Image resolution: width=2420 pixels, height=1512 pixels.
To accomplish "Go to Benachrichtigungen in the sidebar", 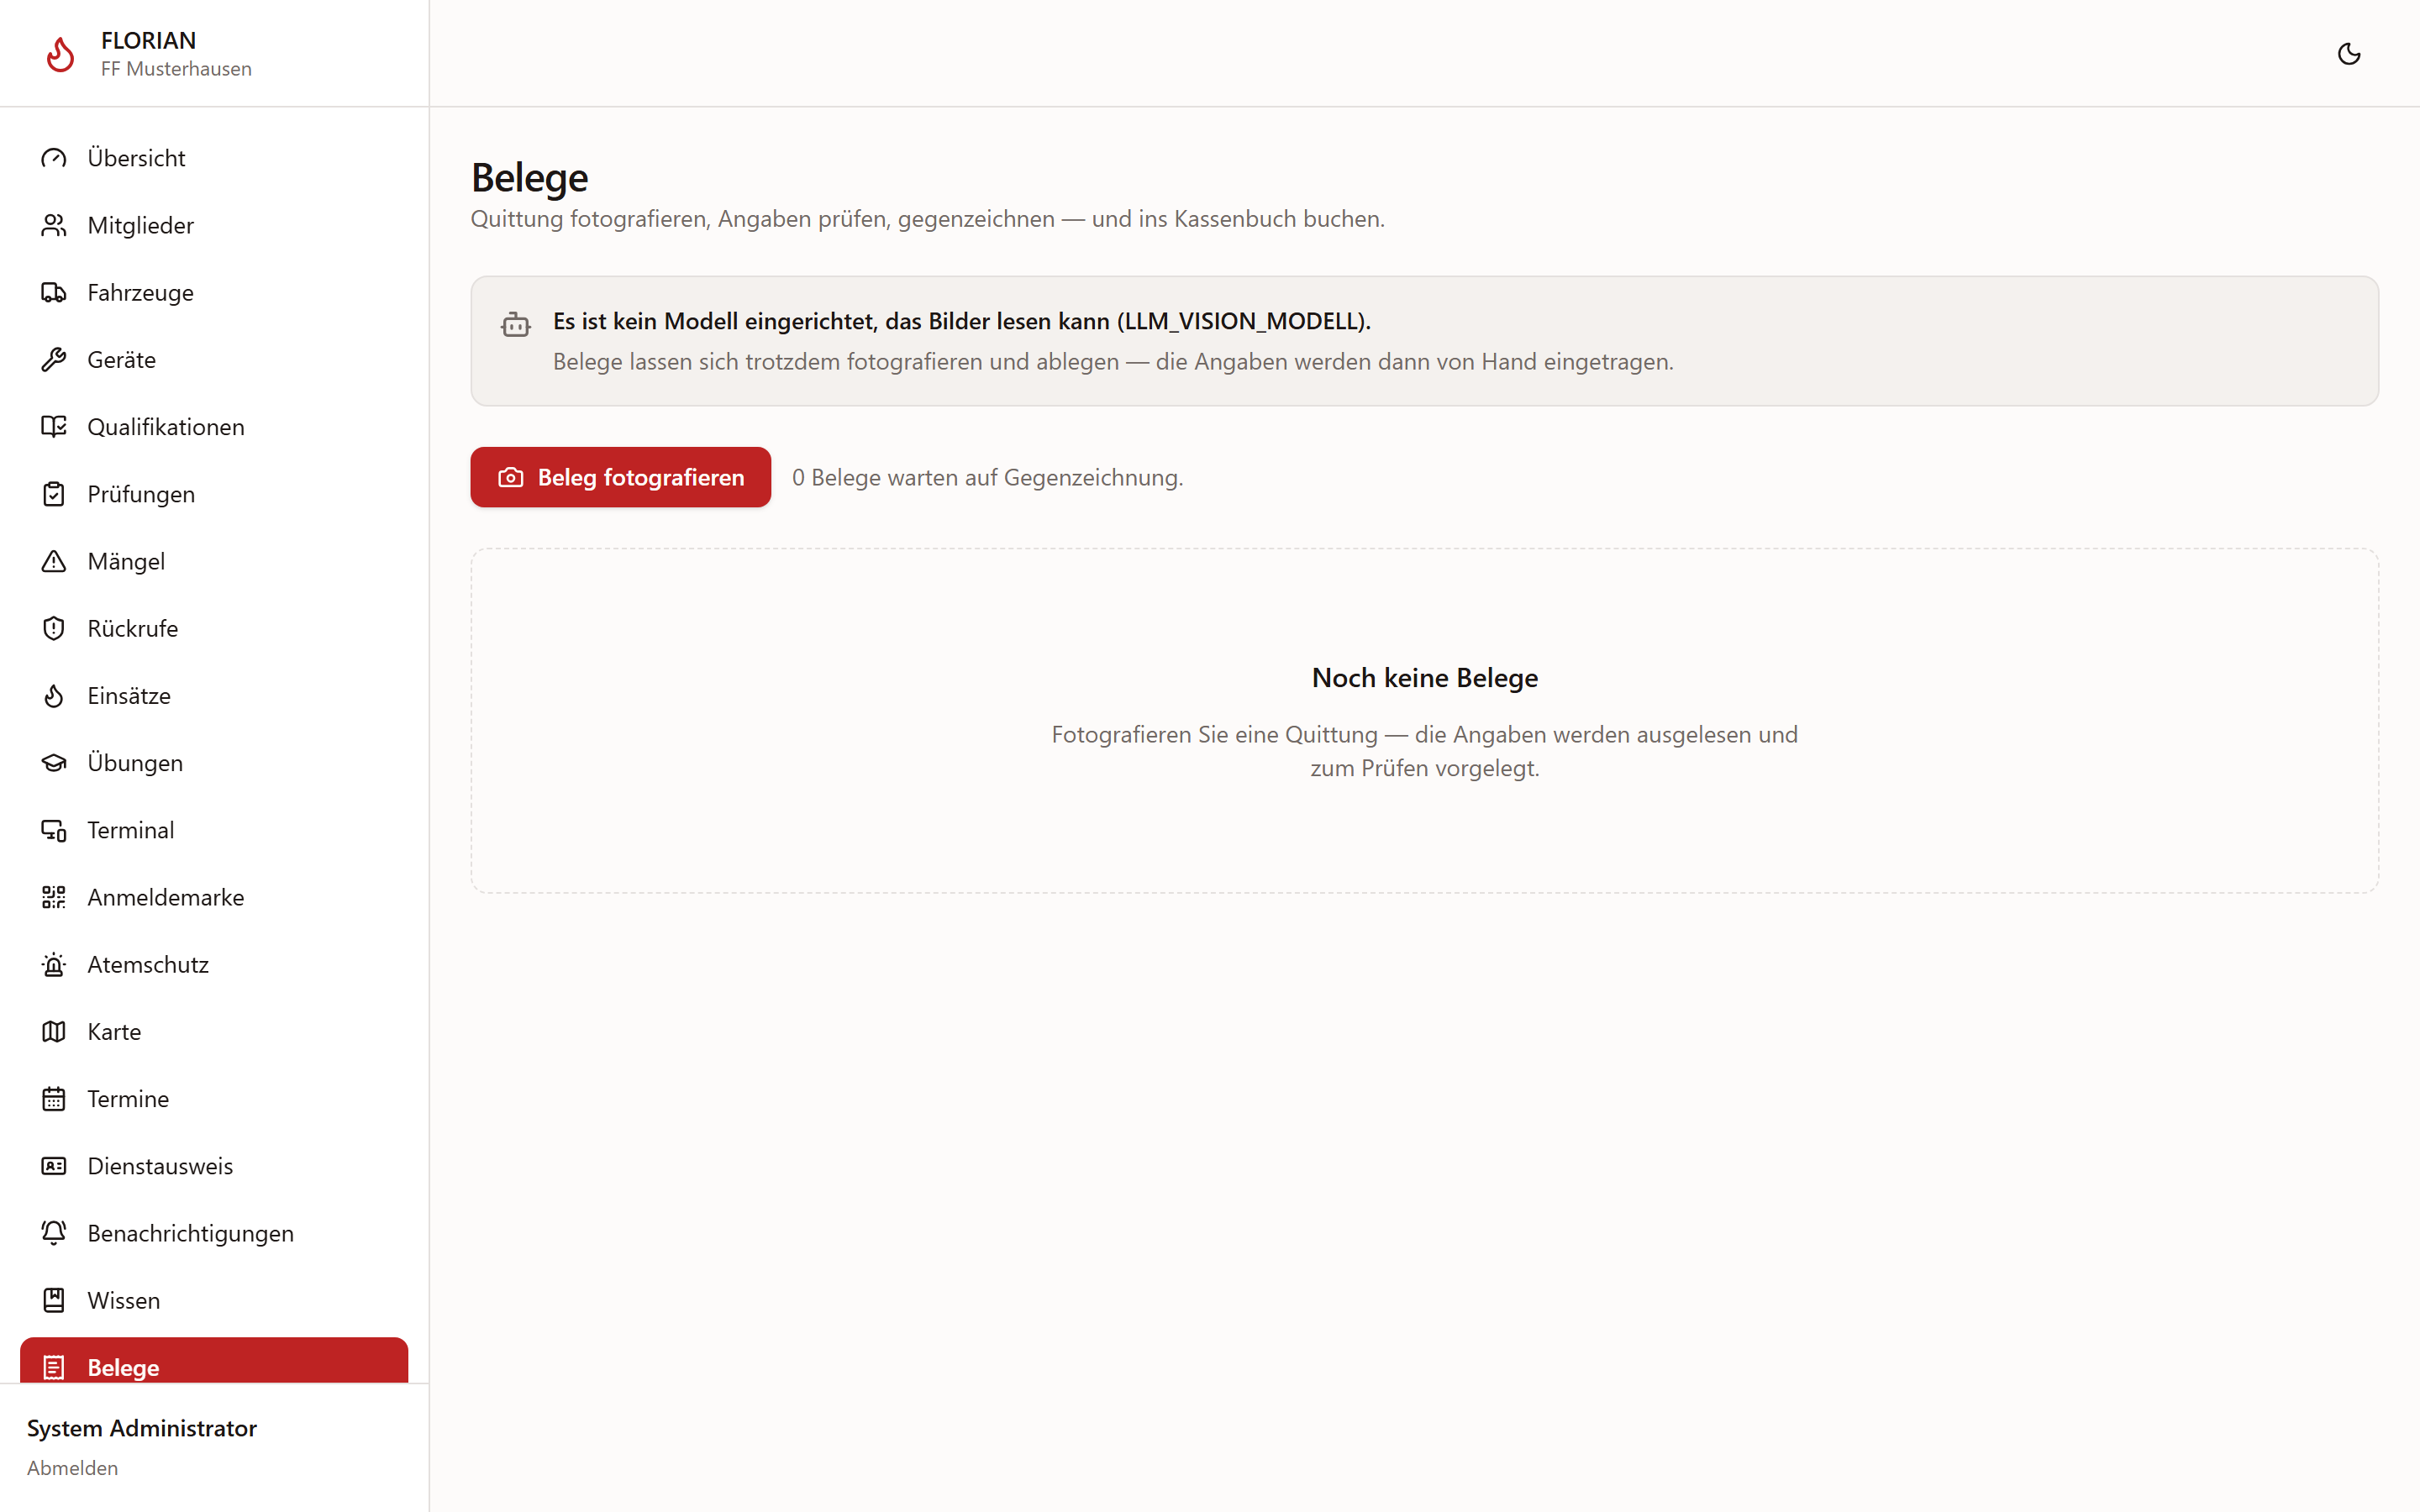I will (x=214, y=1233).
